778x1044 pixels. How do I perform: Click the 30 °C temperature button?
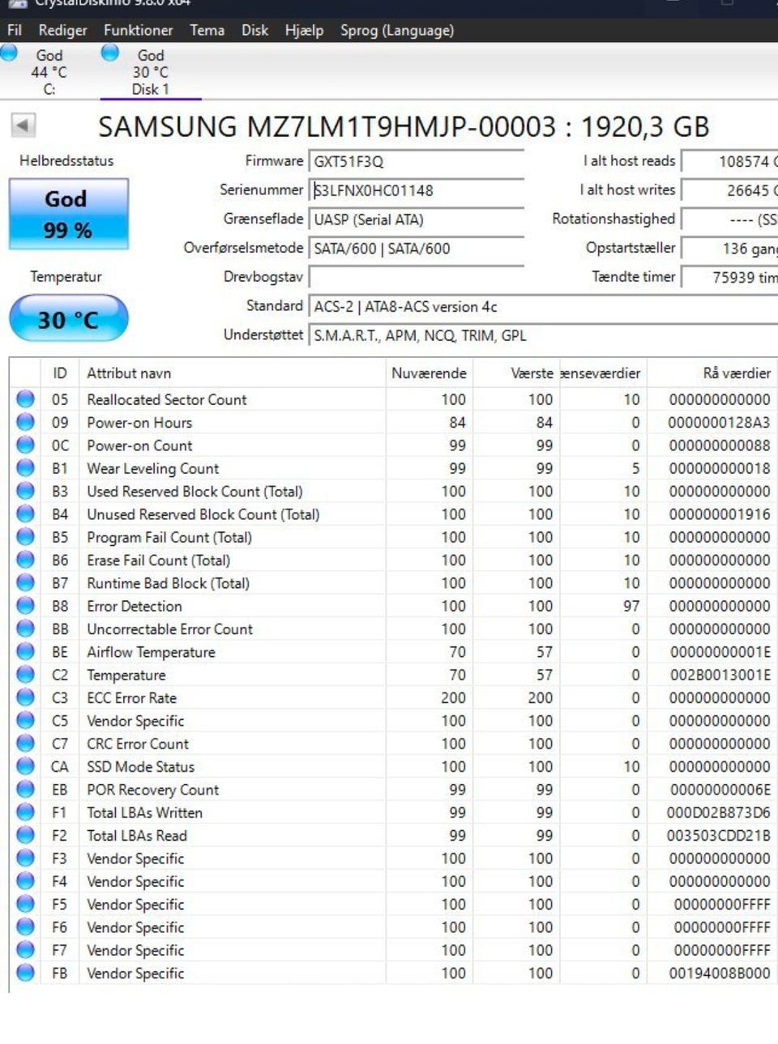point(68,318)
